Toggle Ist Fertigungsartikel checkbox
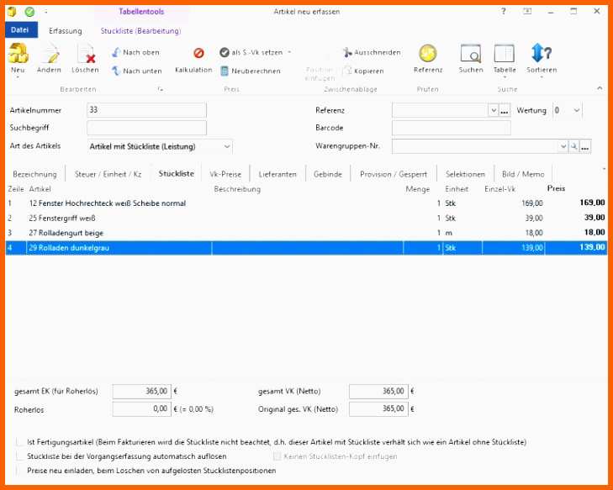The image size is (613, 490). click(19, 442)
